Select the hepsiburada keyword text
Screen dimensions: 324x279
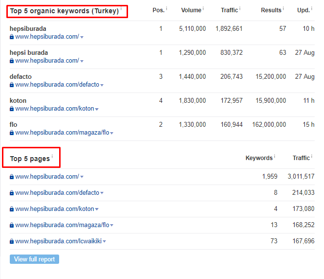[x=28, y=29]
